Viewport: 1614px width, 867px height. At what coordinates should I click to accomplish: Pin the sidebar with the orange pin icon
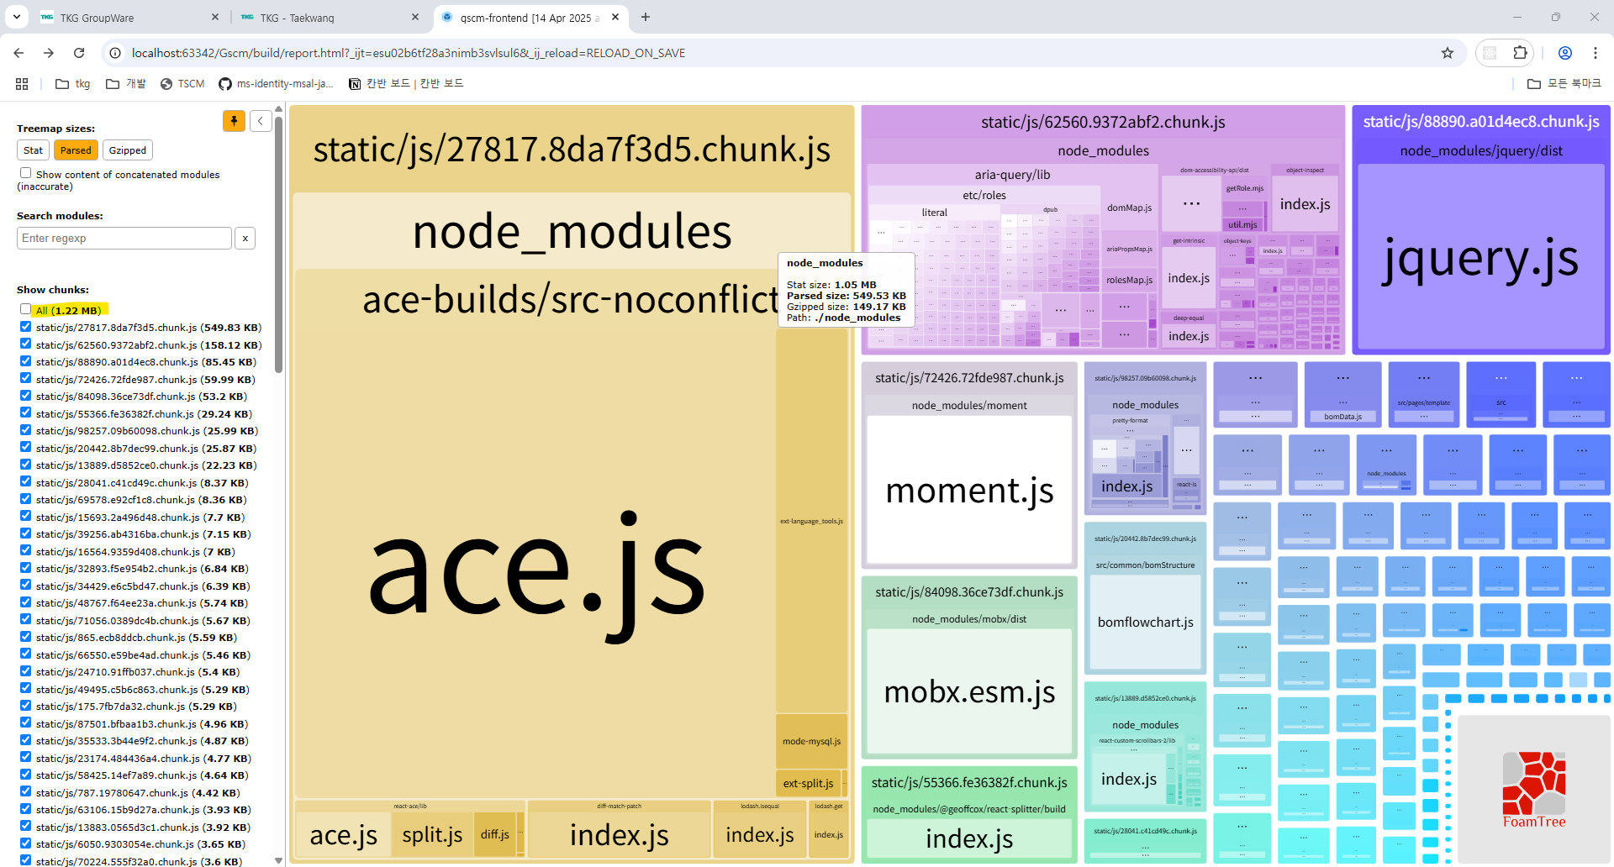[234, 121]
